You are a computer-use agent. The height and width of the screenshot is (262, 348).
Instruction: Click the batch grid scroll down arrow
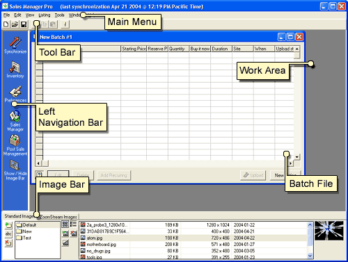[x=297, y=157]
